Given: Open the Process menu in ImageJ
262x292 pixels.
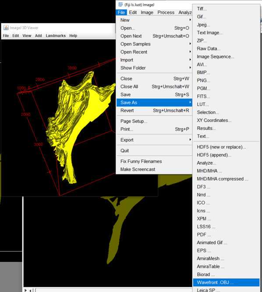Looking at the screenshot, I should (x=166, y=12).
